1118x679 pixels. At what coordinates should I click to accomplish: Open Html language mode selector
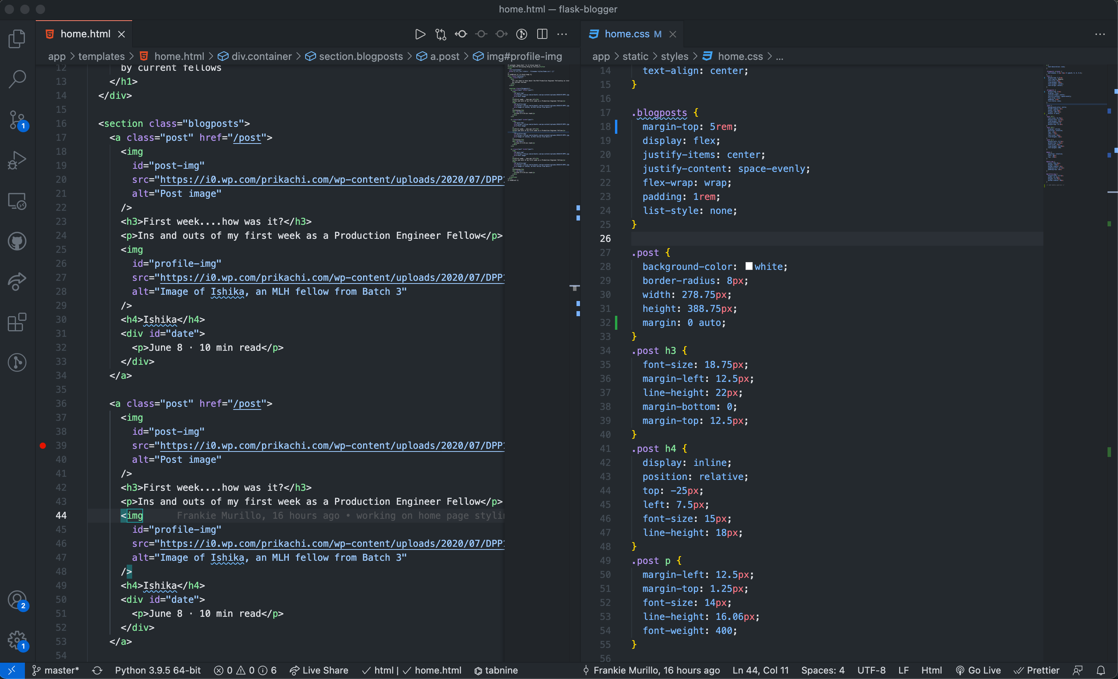point(931,670)
